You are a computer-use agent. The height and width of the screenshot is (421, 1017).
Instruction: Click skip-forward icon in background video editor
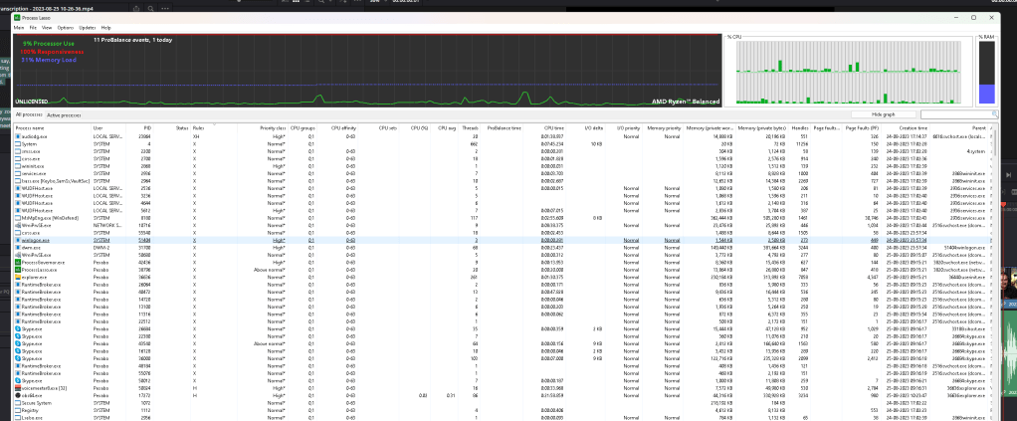(x=1008, y=175)
